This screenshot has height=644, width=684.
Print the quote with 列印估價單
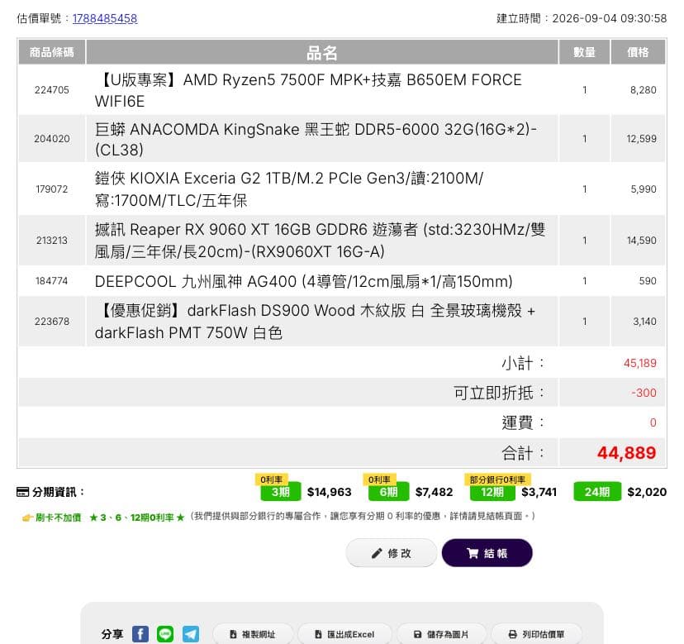(537, 634)
